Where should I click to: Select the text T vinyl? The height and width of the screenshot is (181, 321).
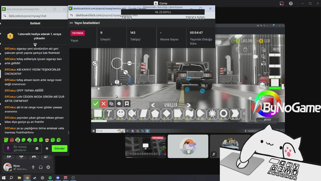[x=110, y=114]
